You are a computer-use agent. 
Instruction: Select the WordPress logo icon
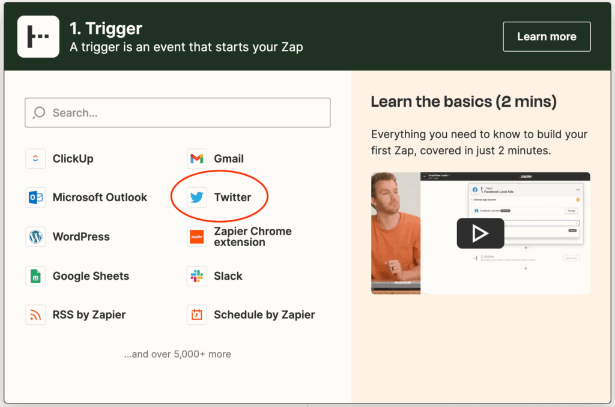tap(35, 237)
